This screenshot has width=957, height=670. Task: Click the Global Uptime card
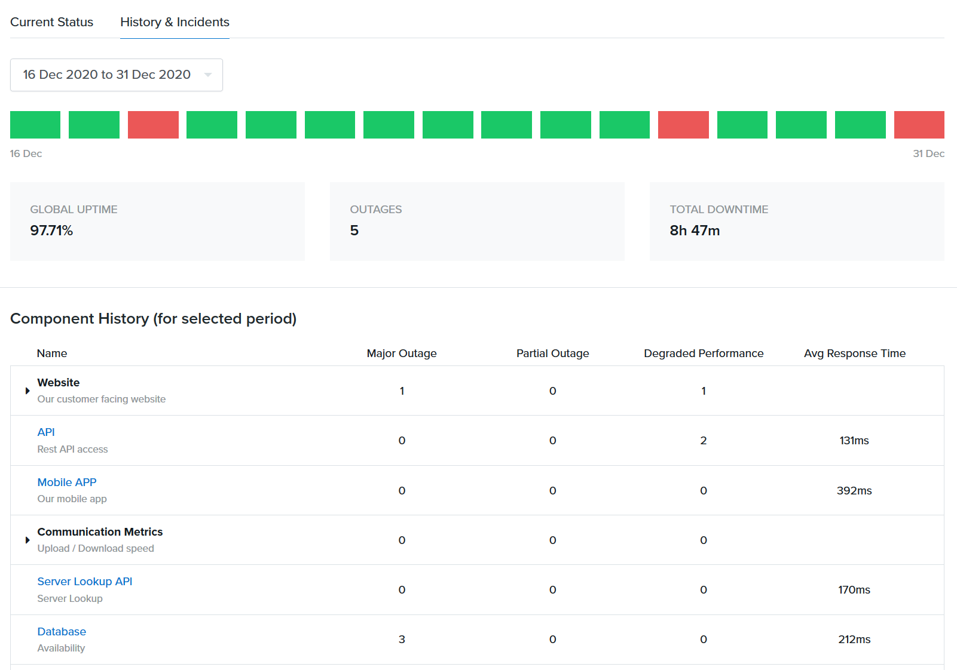pos(157,222)
